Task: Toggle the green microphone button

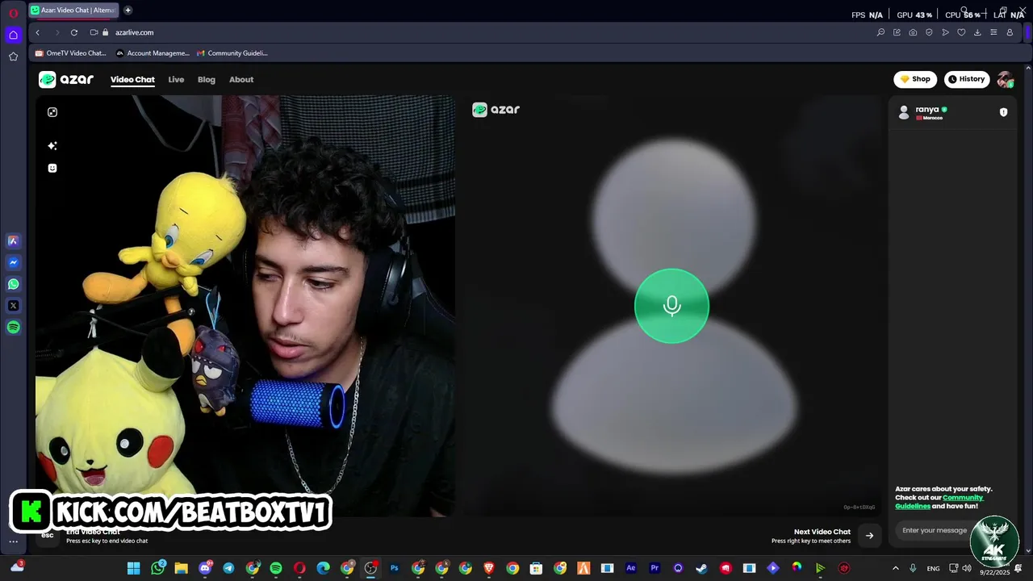Action: tap(671, 306)
